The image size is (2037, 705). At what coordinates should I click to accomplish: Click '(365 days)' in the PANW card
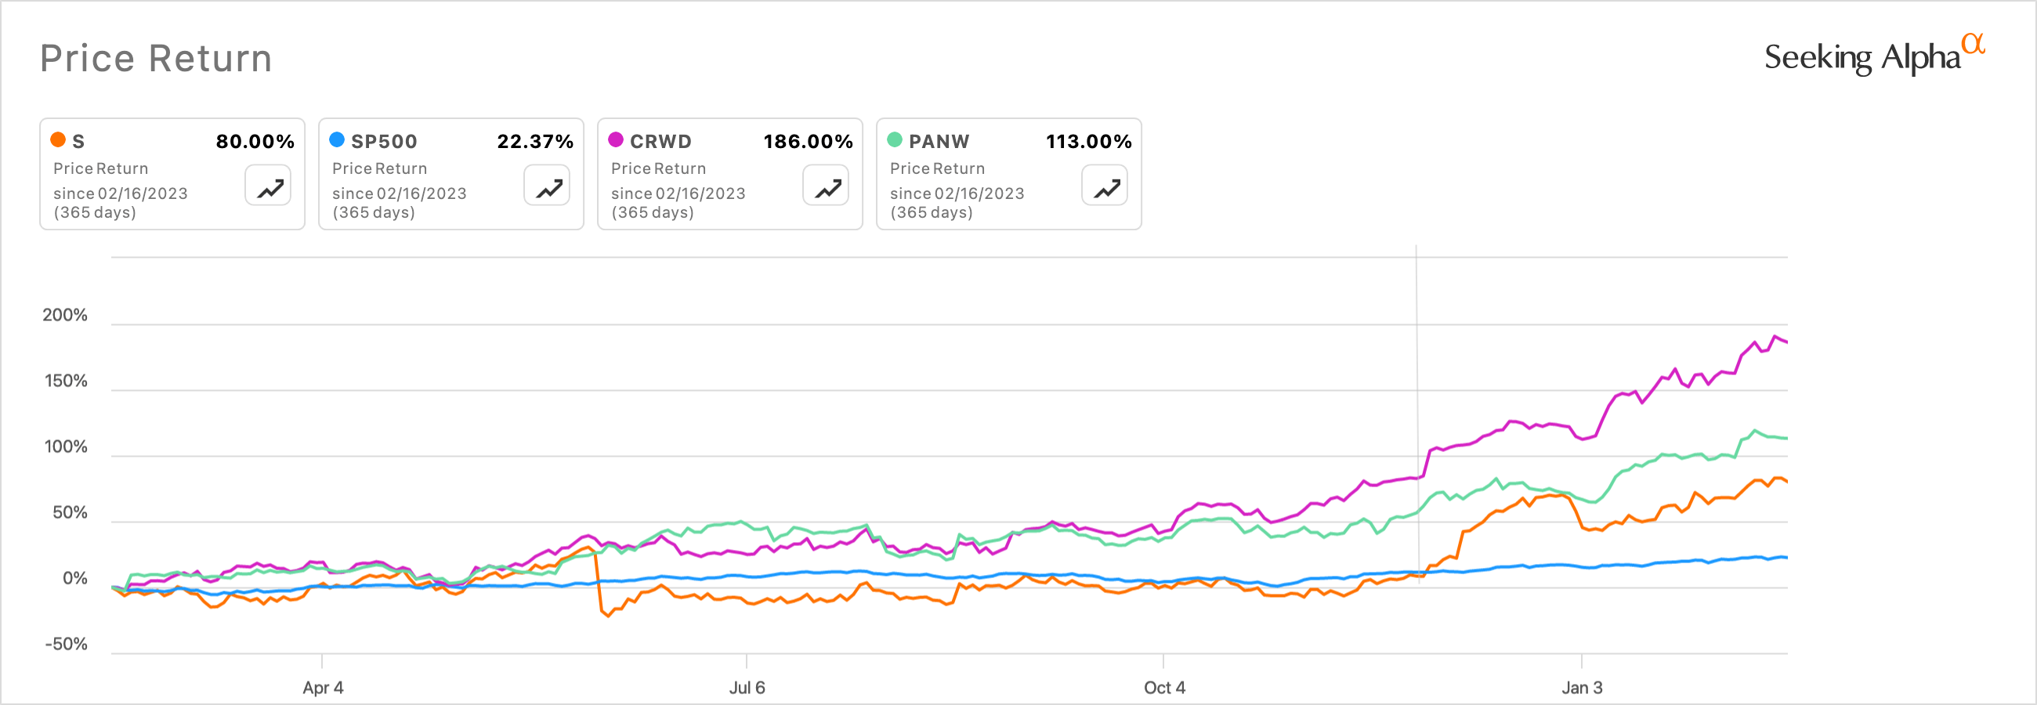932,212
